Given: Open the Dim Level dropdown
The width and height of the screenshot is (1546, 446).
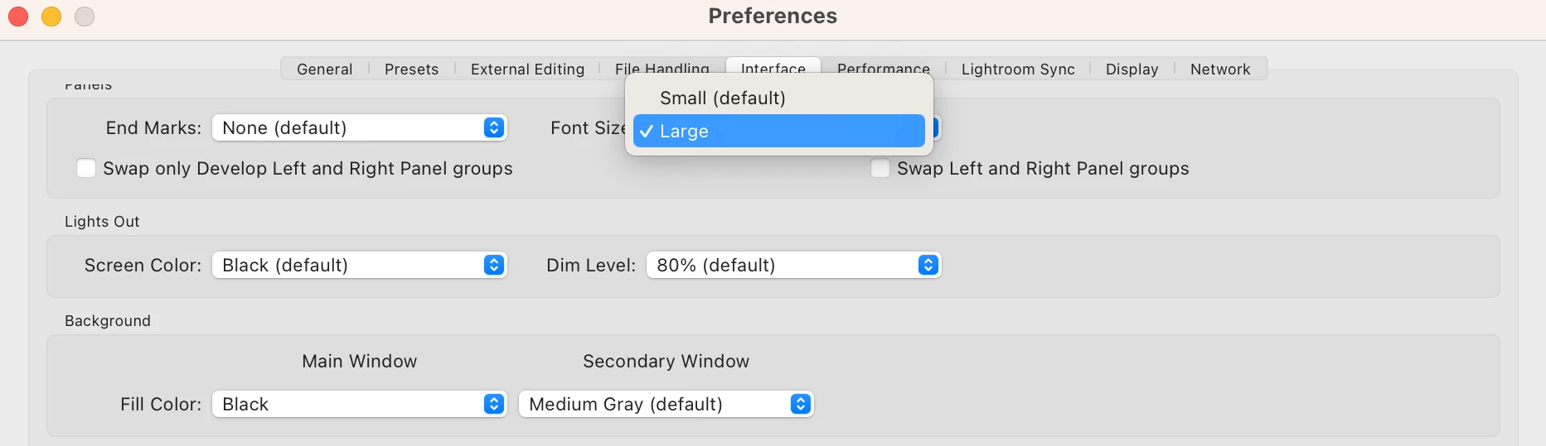Looking at the screenshot, I should [793, 266].
